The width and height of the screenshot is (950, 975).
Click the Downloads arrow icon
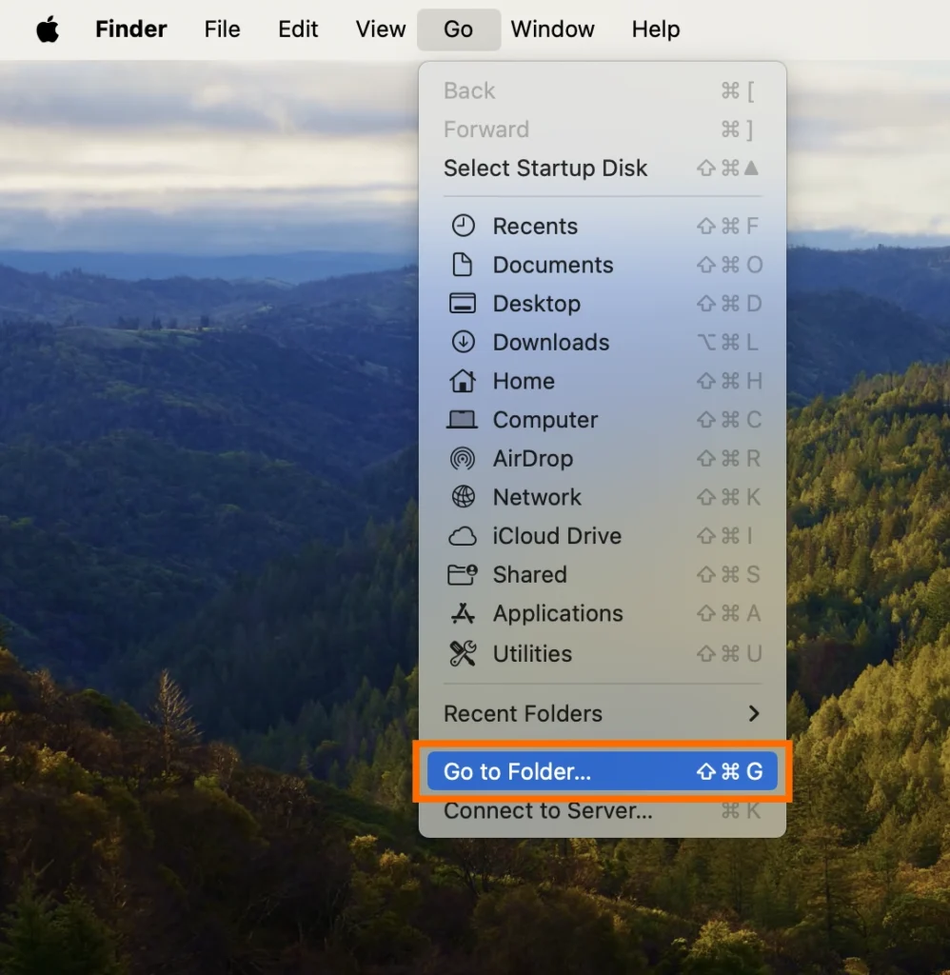pyautogui.click(x=463, y=342)
